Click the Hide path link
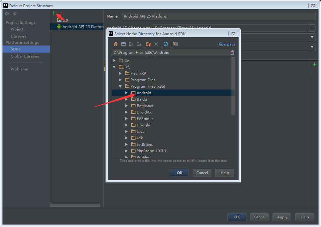This screenshot has height=227, width=321. pyautogui.click(x=226, y=44)
